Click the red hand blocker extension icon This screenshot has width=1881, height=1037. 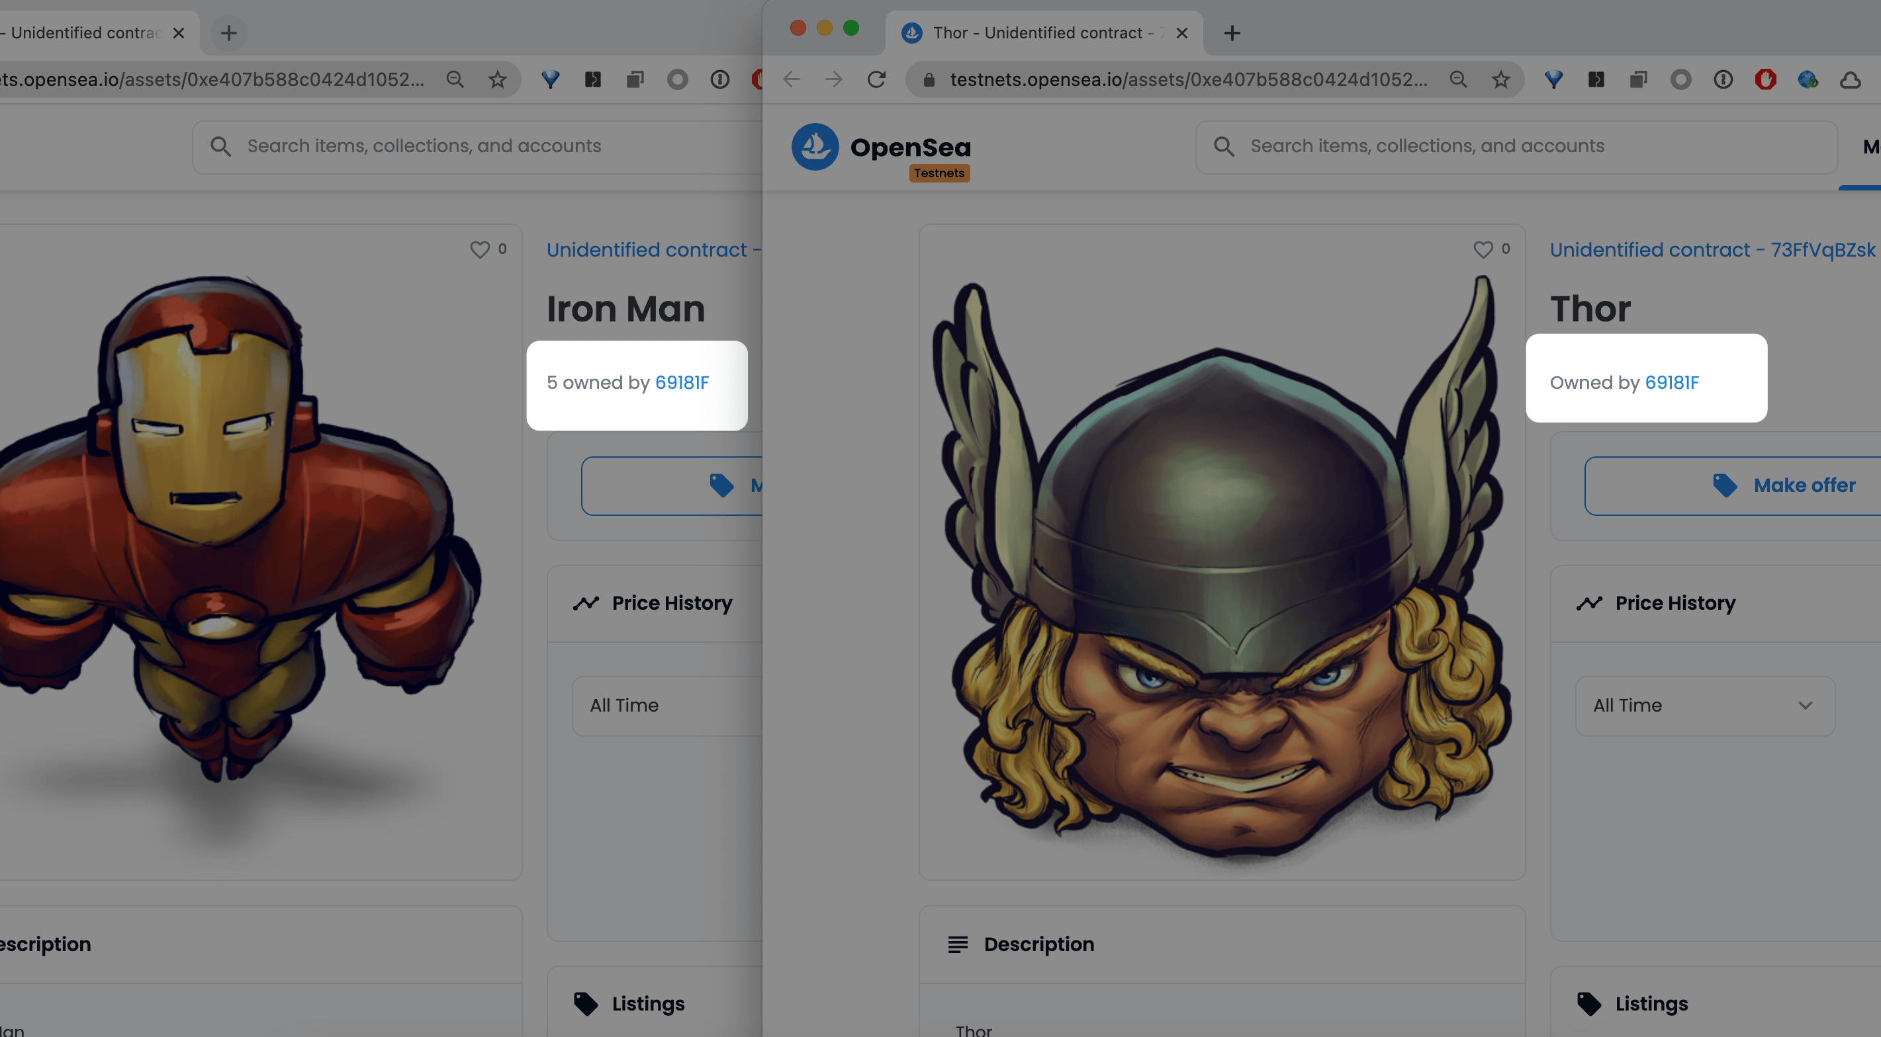[x=1765, y=79]
